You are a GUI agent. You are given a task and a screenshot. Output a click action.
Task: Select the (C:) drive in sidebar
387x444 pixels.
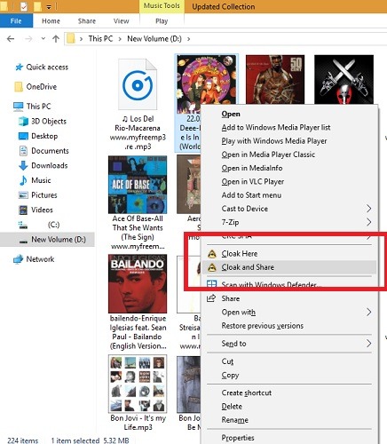[x=53, y=225]
